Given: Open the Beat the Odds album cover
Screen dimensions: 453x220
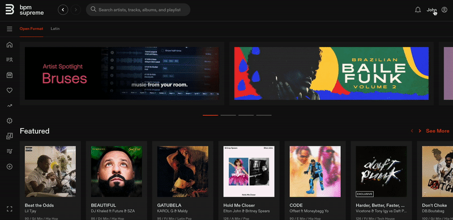Looking at the screenshot, I should 50,171.
